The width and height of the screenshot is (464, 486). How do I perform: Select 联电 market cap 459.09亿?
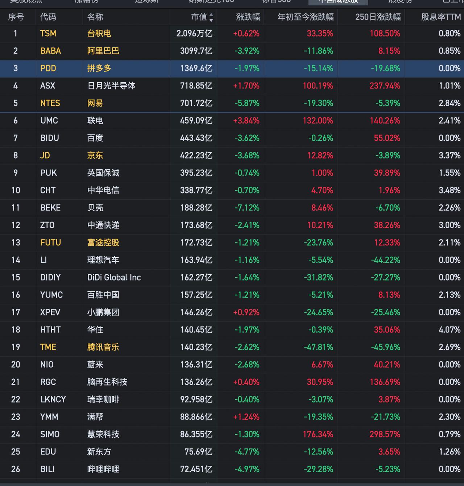(x=196, y=120)
